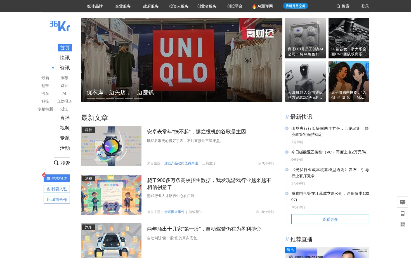The width and height of the screenshot is (411, 258).
Task: Open the mobile app phone icon
Action: click(403, 213)
